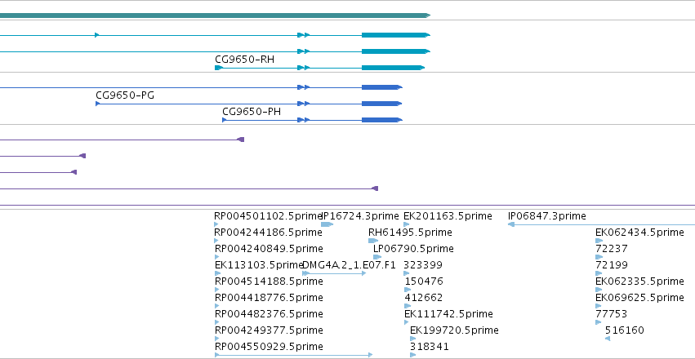The width and height of the screenshot is (695, 359).
Task: Click the RP004501102.5prime EST arrow marker
Action: (x=216, y=224)
